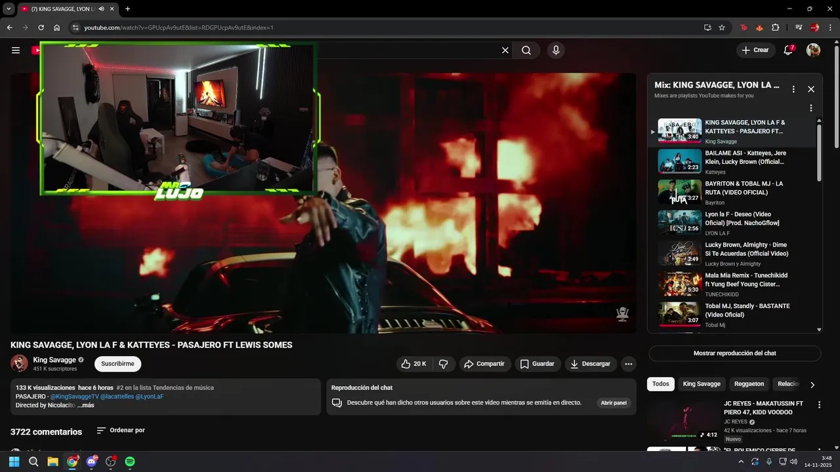The height and width of the screenshot is (472, 840).
Task: Show hidden system tray icons
Action: tap(742, 462)
